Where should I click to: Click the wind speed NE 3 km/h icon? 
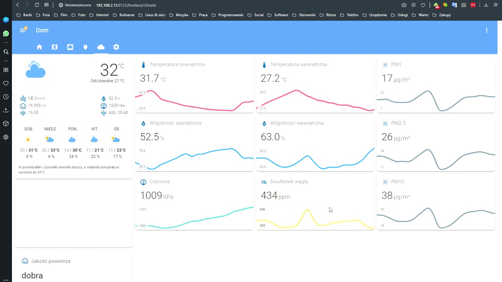23,98
